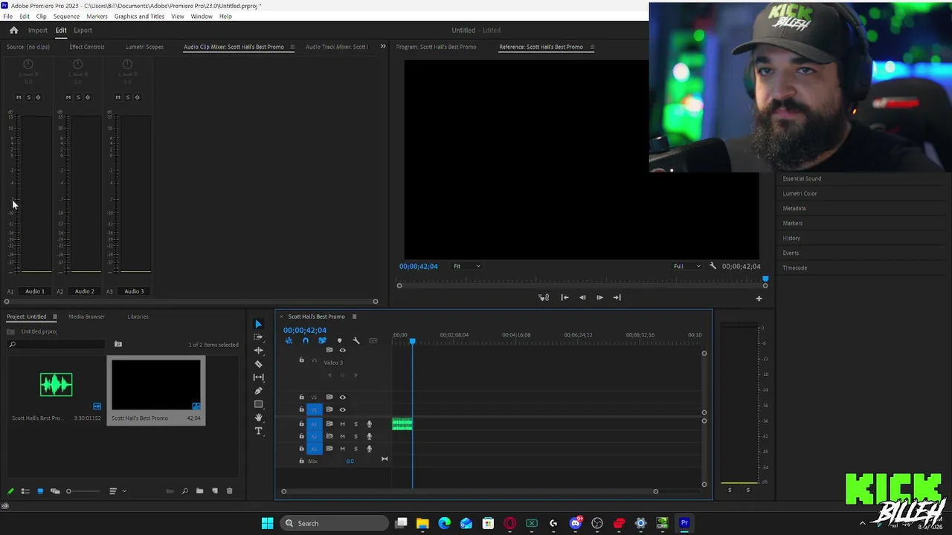Switch Project panel to List View
The image size is (952, 535).
pos(25,491)
